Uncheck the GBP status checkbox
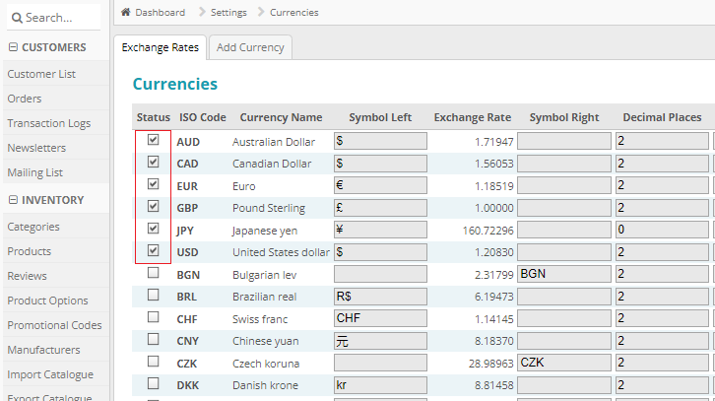The height and width of the screenshot is (401, 715). (154, 206)
